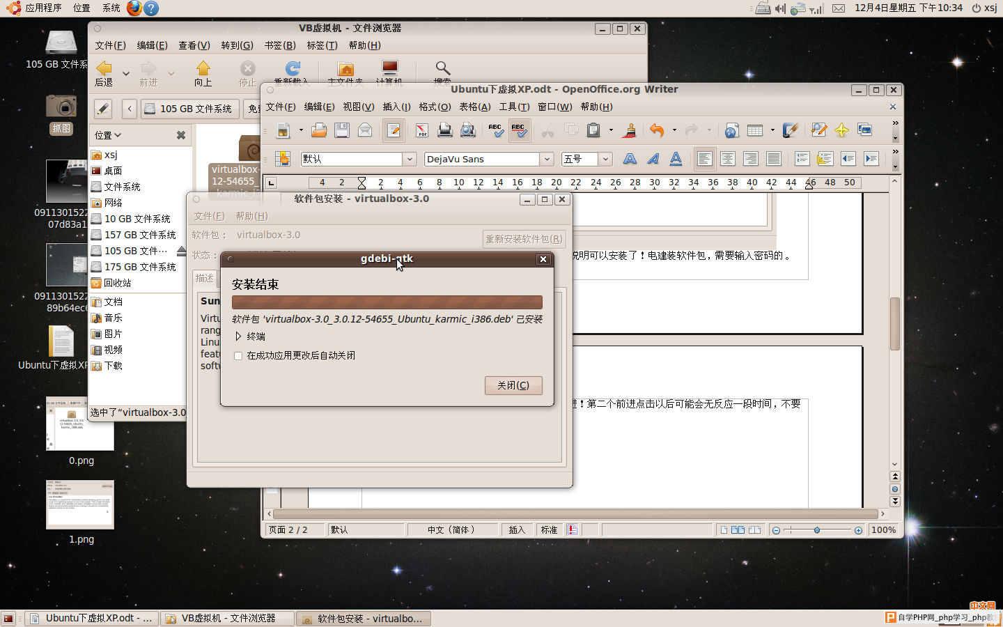Save the document with the floppy icon

point(341,130)
